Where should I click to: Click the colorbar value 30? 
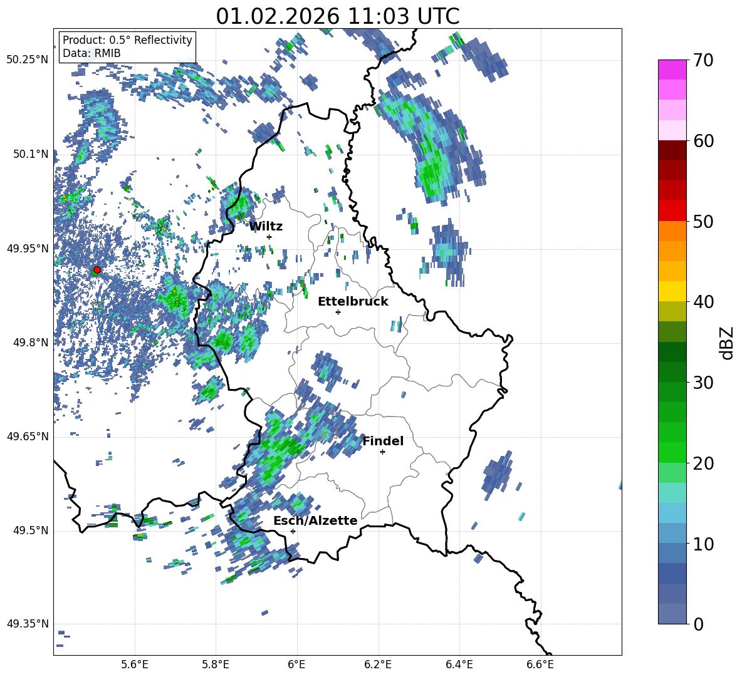coord(703,383)
